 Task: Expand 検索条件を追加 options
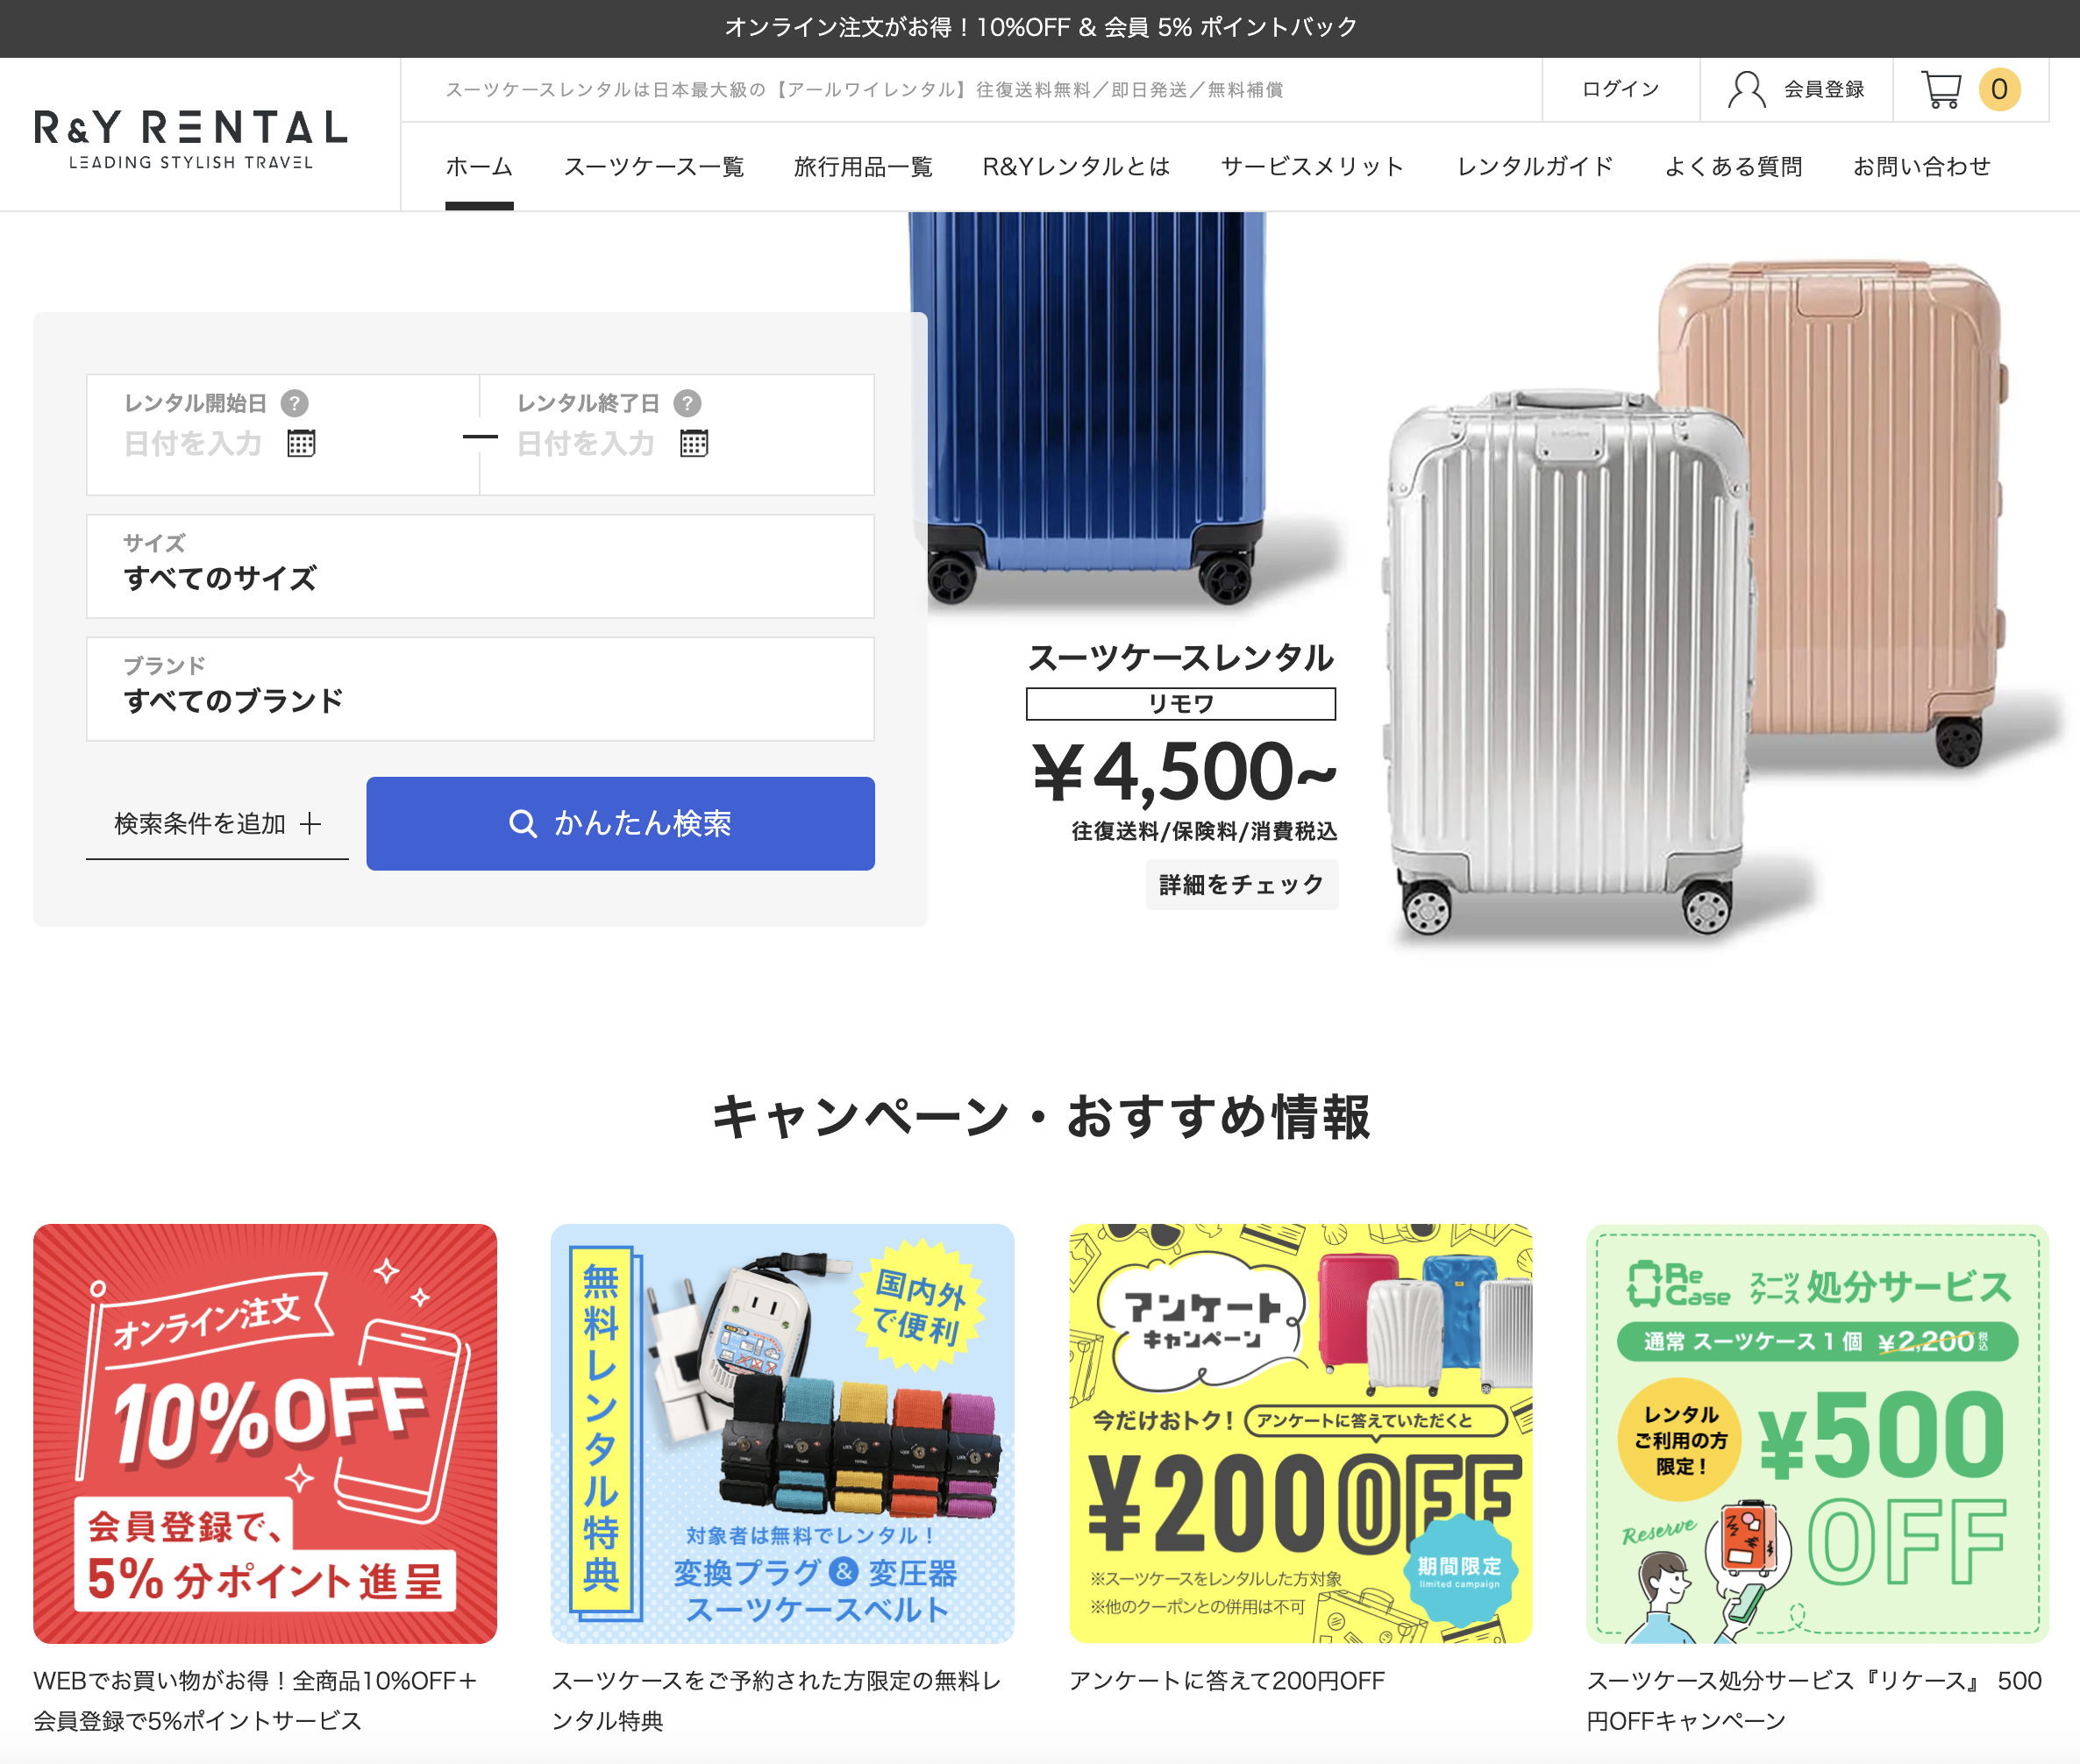tap(217, 823)
